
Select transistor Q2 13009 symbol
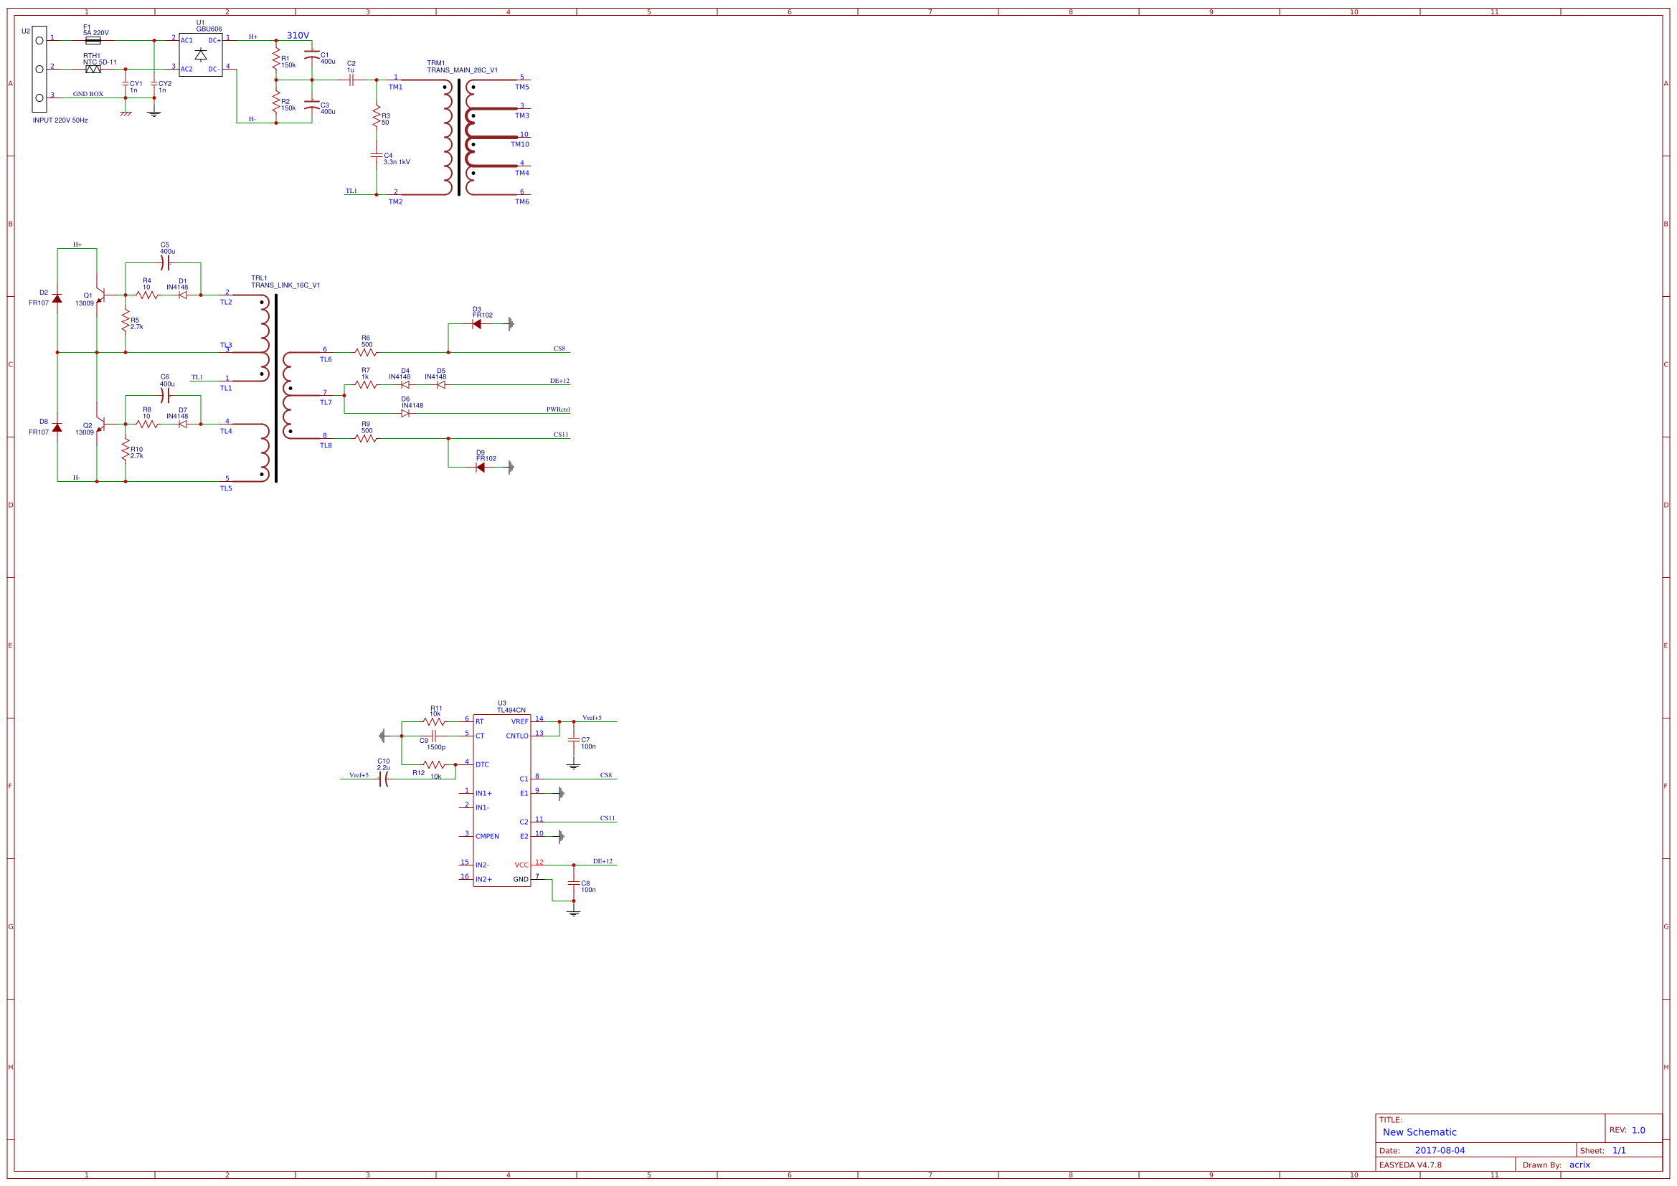coord(100,424)
